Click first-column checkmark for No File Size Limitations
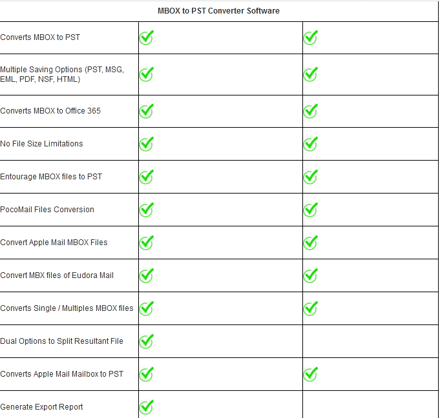 147,144
